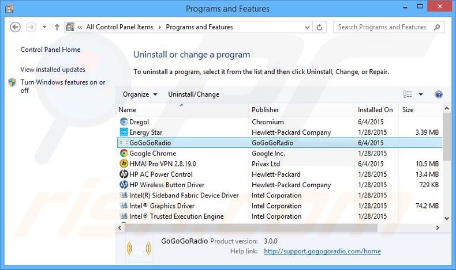Select Intel(R) Sideband Fabric Device Driver entry
Image resolution: width=456 pixels, height=270 pixels.
tap(184, 196)
